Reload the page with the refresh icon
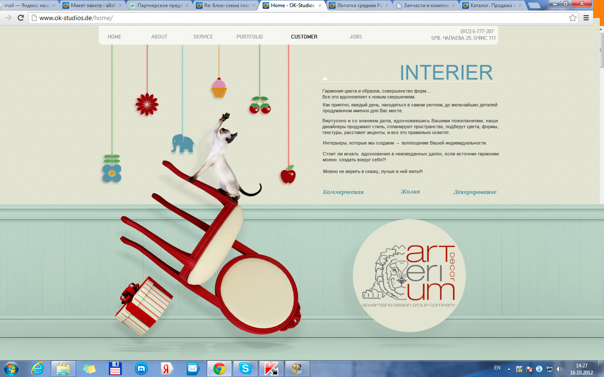Viewport: 604px width, 377px height. [x=21, y=18]
